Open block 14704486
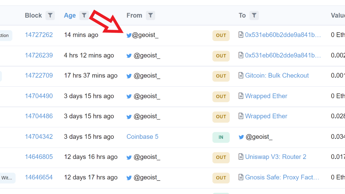345x194 pixels. 39,116
